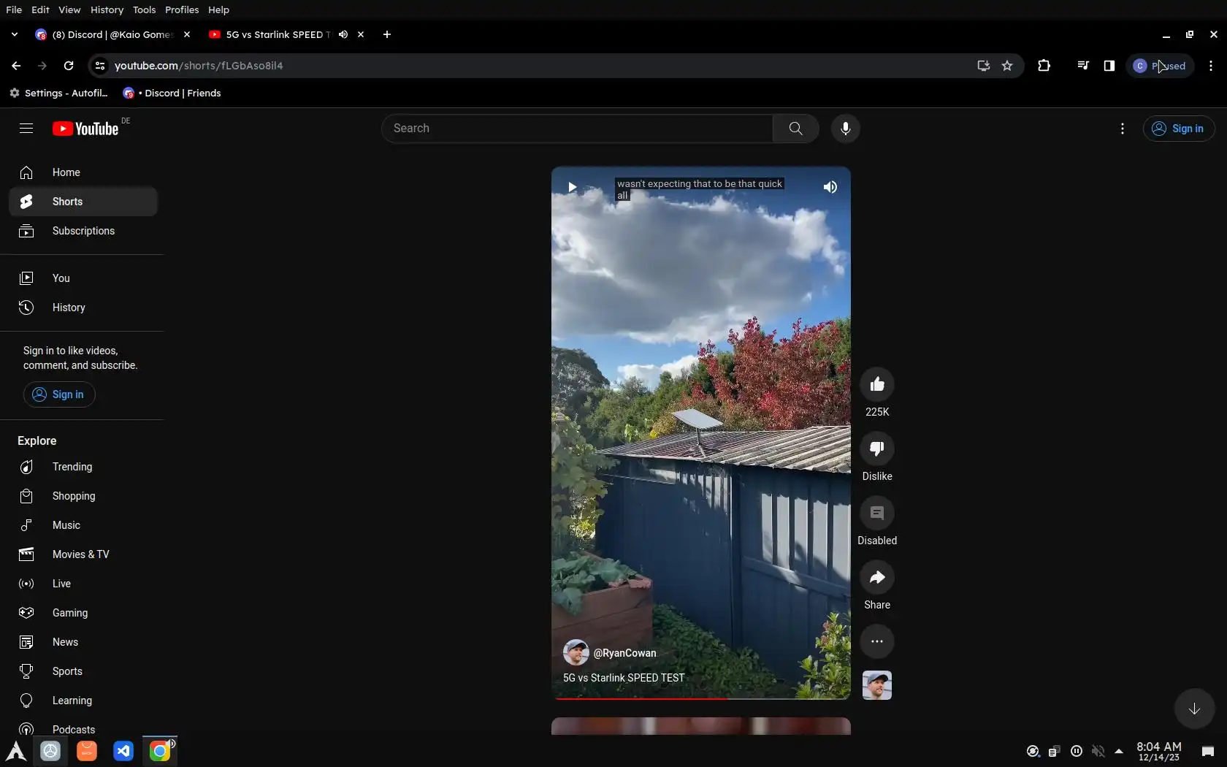Go back to previous page
This screenshot has height=767, width=1227.
tap(16, 66)
